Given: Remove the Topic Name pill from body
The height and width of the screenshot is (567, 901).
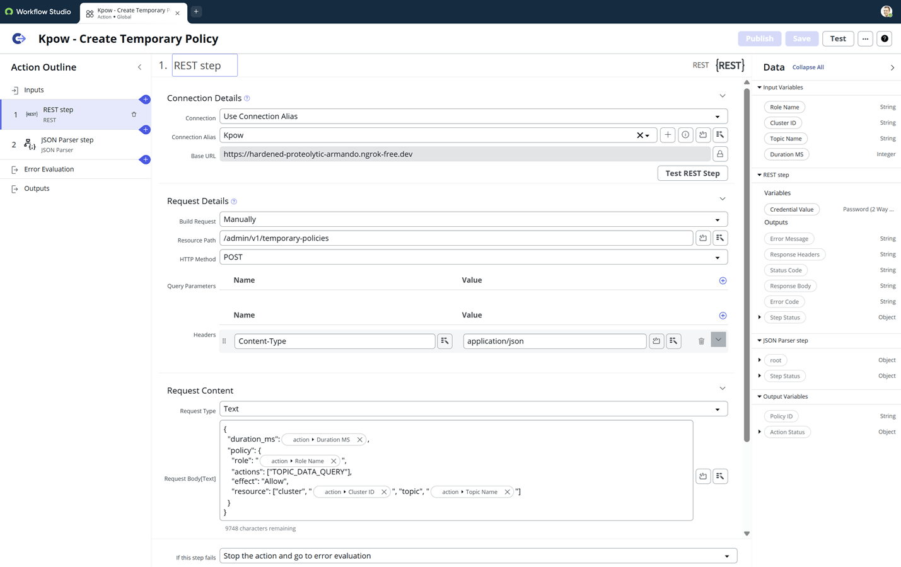Looking at the screenshot, I should (x=507, y=492).
